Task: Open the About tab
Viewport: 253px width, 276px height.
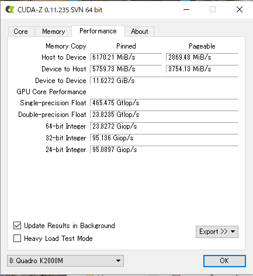Action: click(x=140, y=32)
